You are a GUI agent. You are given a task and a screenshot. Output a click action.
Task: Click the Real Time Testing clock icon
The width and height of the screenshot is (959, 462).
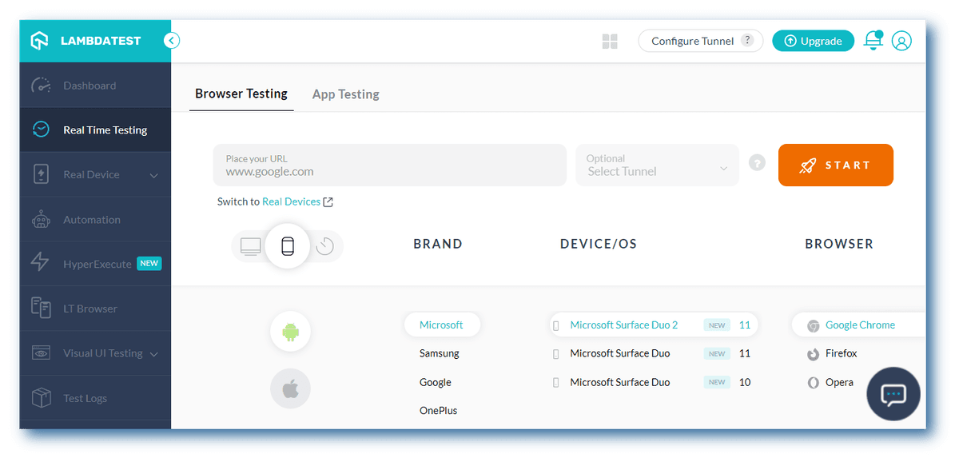[x=41, y=129]
